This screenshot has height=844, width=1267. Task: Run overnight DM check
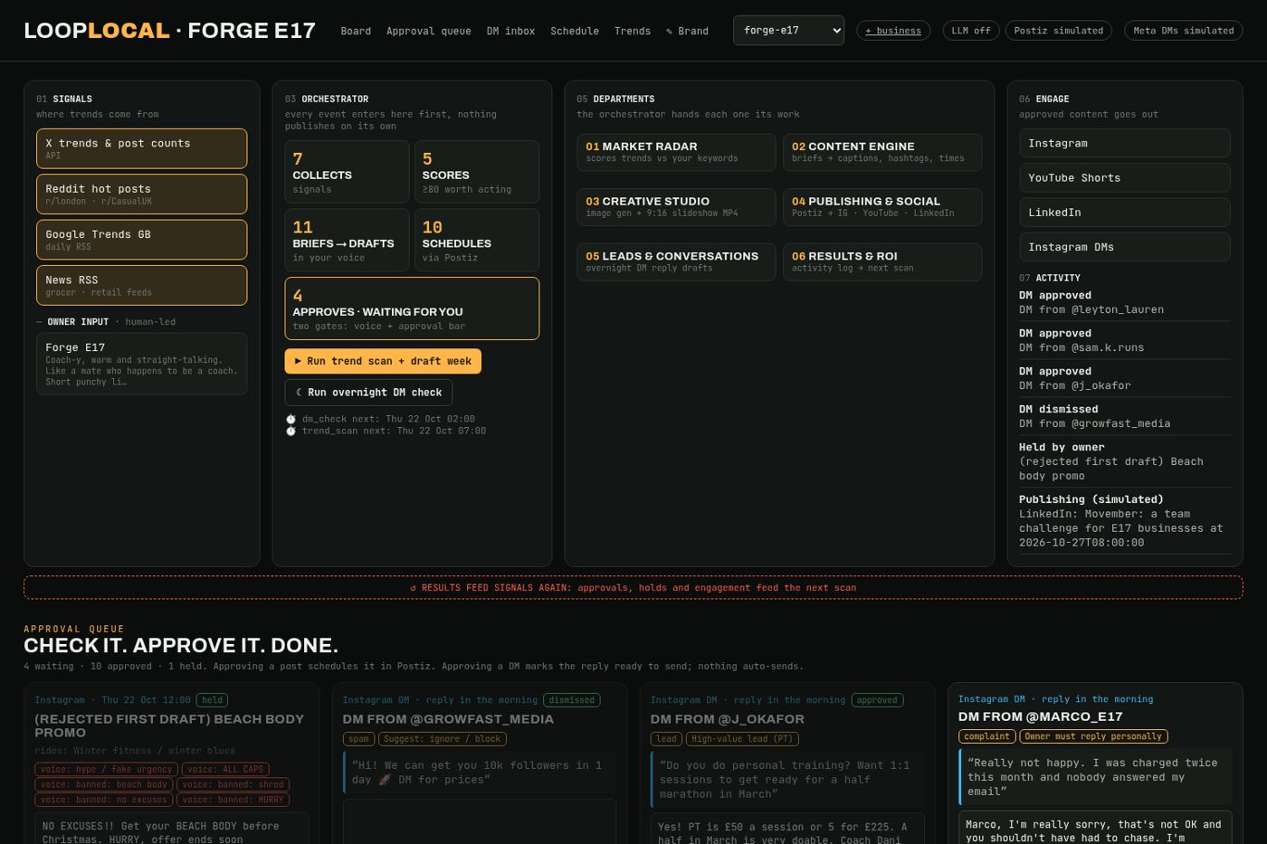coord(368,393)
